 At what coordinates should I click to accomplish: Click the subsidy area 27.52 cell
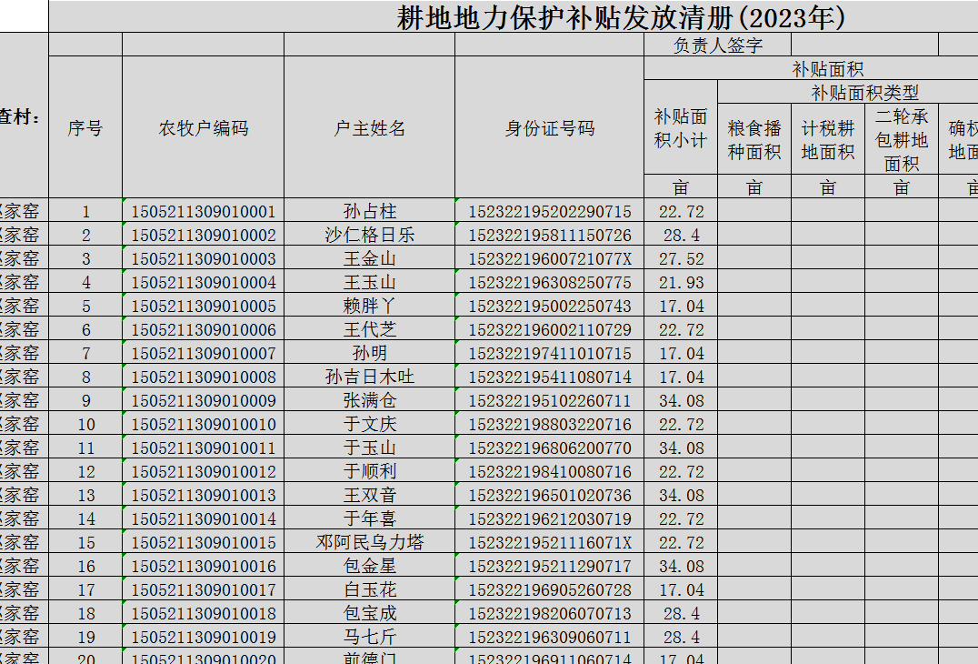[681, 258]
